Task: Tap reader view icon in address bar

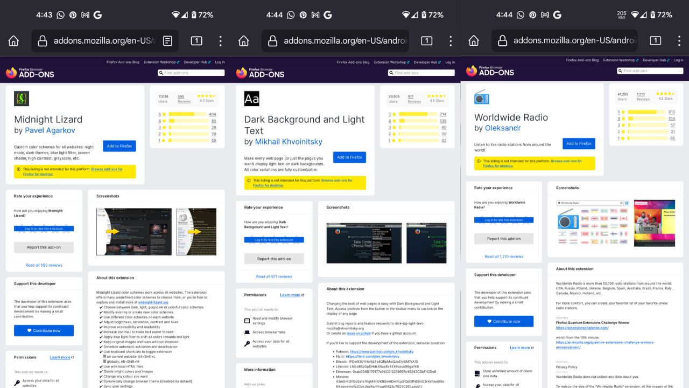Action: pyautogui.click(x=167, y=41)
